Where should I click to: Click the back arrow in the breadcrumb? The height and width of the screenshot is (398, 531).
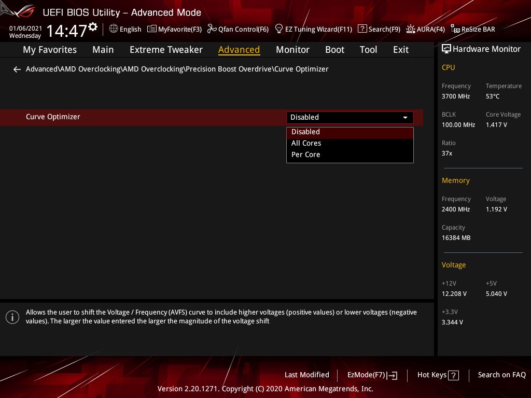click(17, 69)
